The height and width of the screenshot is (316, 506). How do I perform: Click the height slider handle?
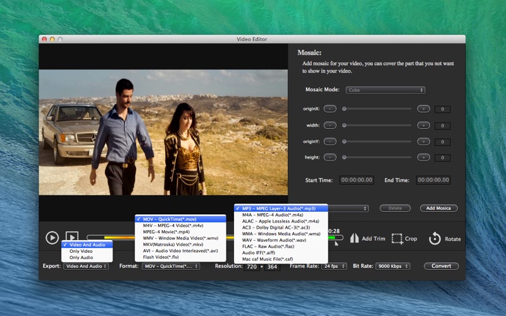coord(344,157)
